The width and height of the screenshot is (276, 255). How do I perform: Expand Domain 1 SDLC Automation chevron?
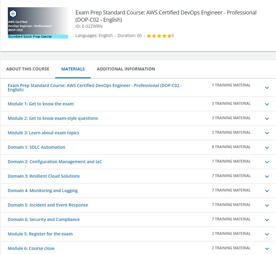pos(267,148)
